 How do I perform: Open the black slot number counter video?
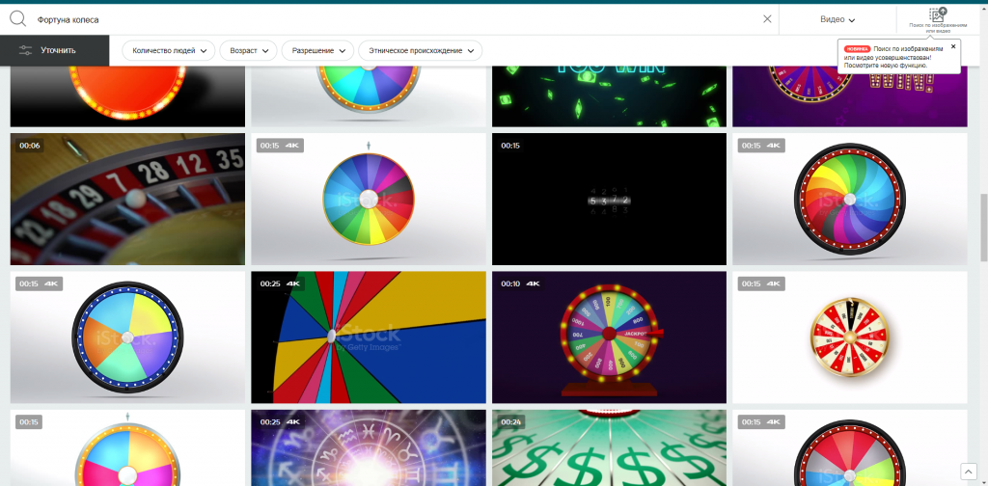pos(610,199)
